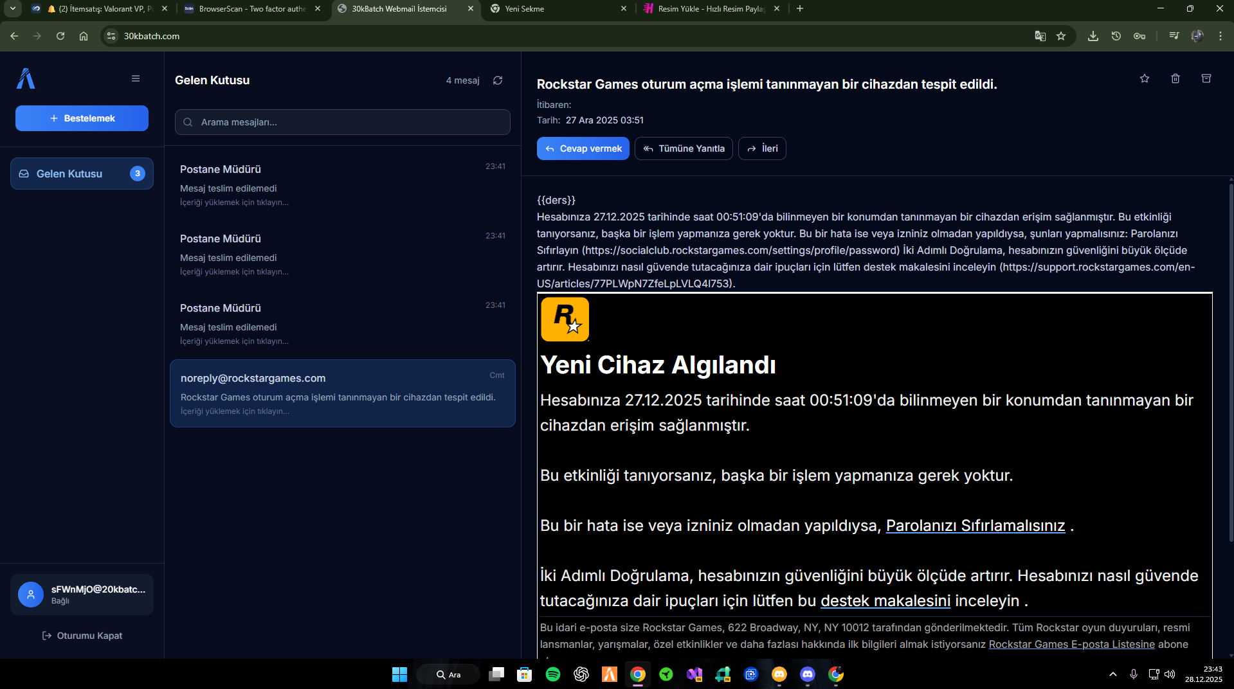Open the Chrome downloads icon
This screenshot has width=1234, height=689.
1093,36
